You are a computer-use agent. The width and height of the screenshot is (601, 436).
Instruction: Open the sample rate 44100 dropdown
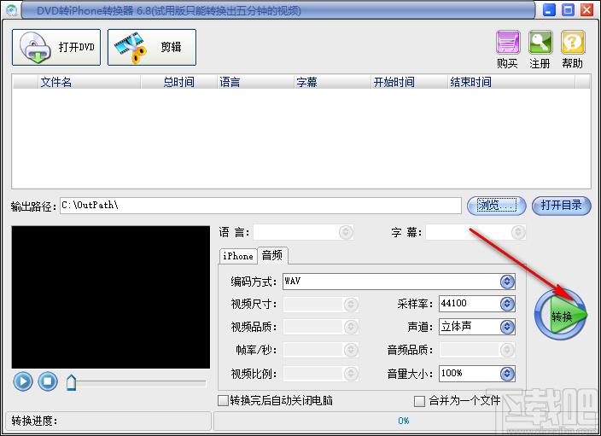pos(507,304)
